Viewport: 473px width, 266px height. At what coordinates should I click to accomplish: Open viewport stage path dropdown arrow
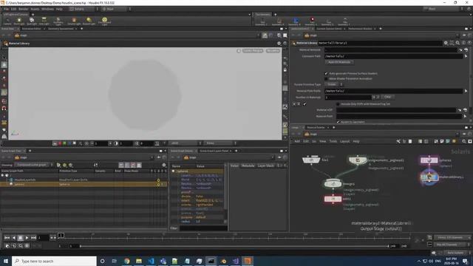pos(258,35)
